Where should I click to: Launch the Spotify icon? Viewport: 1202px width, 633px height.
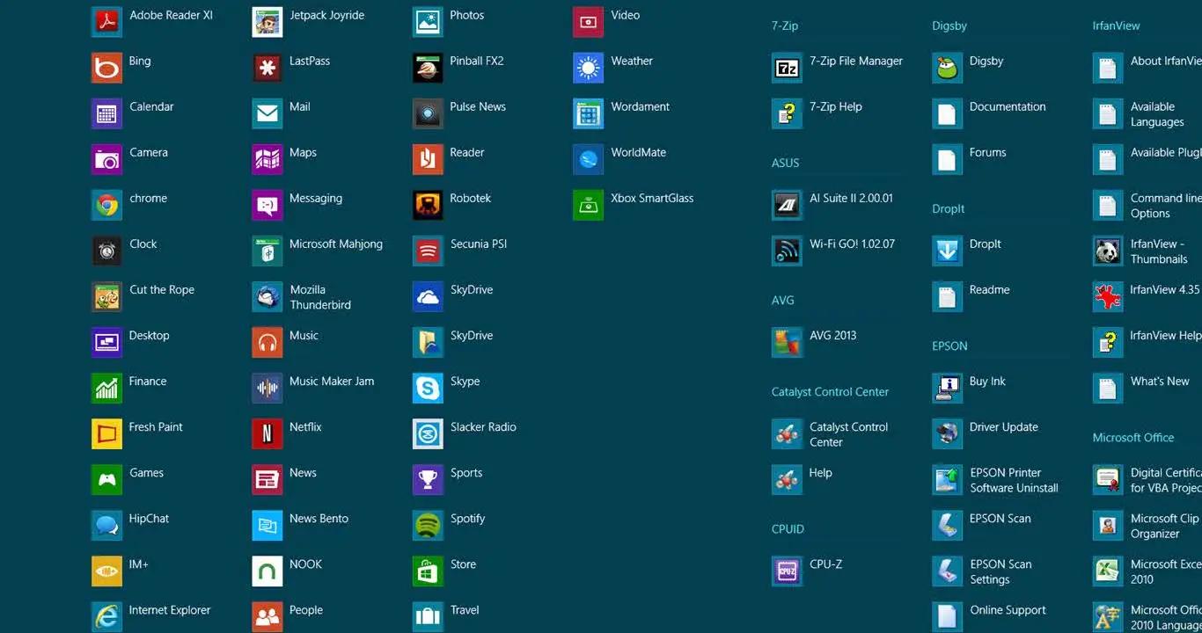(428, 525)
